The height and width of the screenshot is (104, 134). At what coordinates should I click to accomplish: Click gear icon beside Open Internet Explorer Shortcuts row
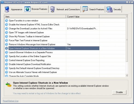6,48
